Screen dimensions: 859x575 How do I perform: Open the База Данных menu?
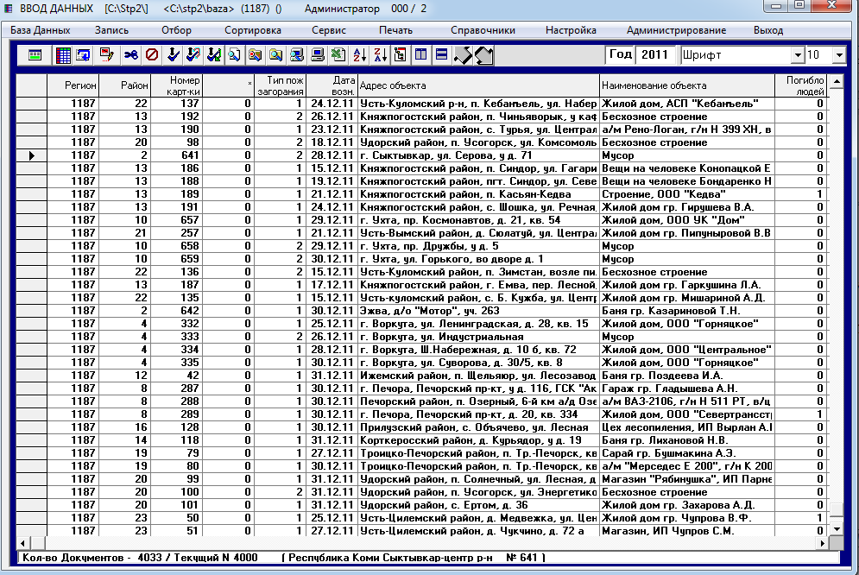click(x=40, y=30)
